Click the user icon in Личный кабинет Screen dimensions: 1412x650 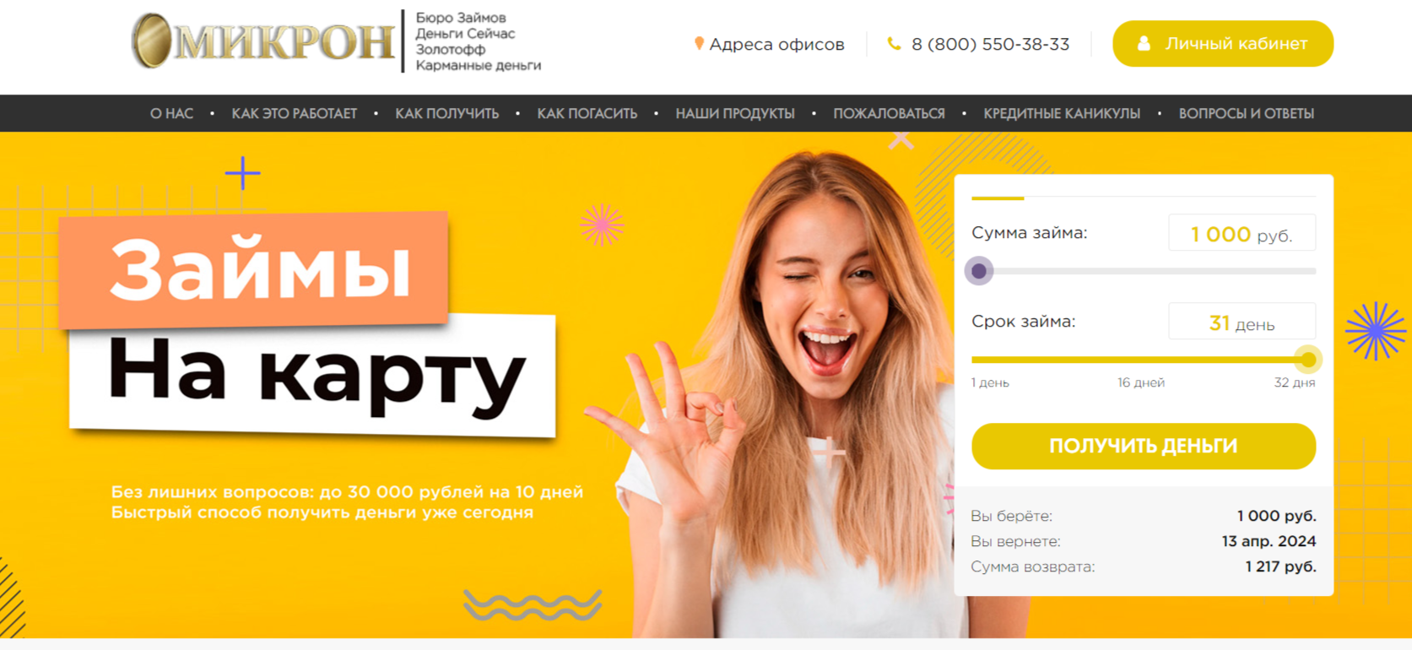click(x=1144, y=44)
